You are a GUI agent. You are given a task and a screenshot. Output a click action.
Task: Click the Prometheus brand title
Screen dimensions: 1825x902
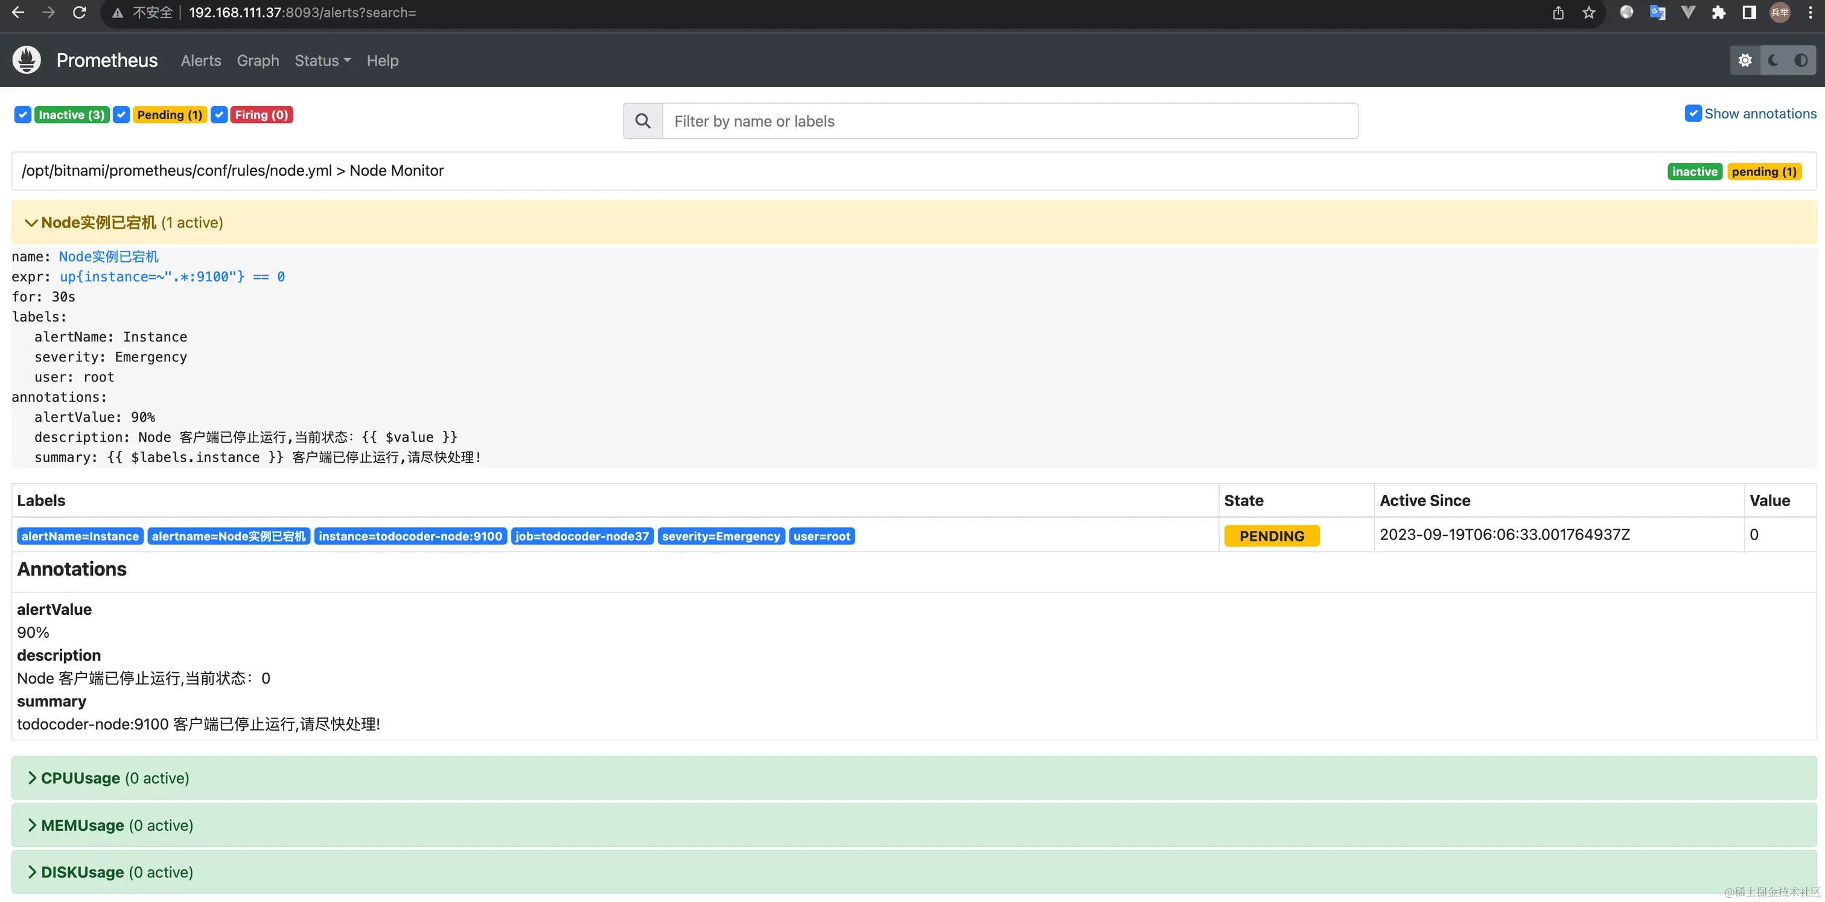107,60
